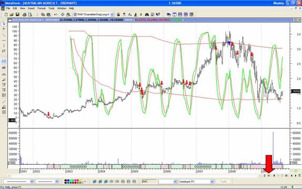
Task: Click the binoculars search icon
Action: [x=147, y=15]
